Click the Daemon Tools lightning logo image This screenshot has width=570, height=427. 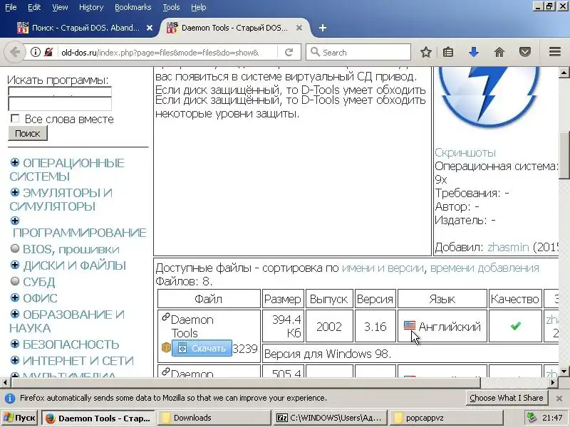[x=489, y=96]
